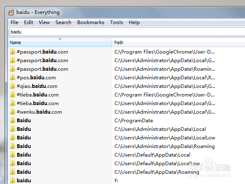Image resolution: width=245 pixels, height=184 pixels.
Task: Click folder icon of Baidu in C:\ProgramData
Action: [x=12, y=120]
